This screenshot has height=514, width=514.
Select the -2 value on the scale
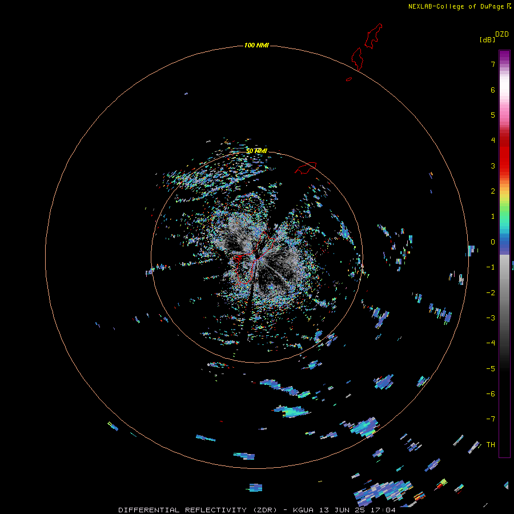(x=491, y=293)
